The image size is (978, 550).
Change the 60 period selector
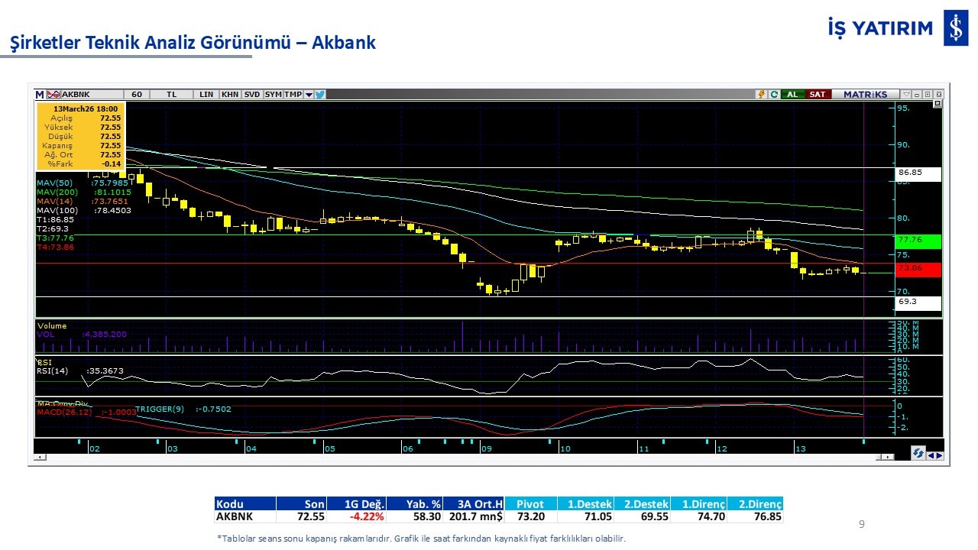tap(137, 94)
